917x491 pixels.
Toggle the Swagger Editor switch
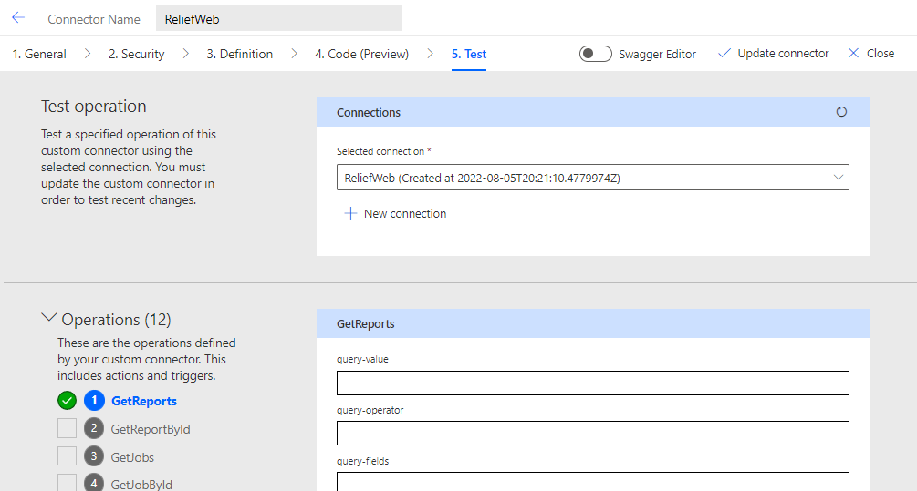(595, 54)
